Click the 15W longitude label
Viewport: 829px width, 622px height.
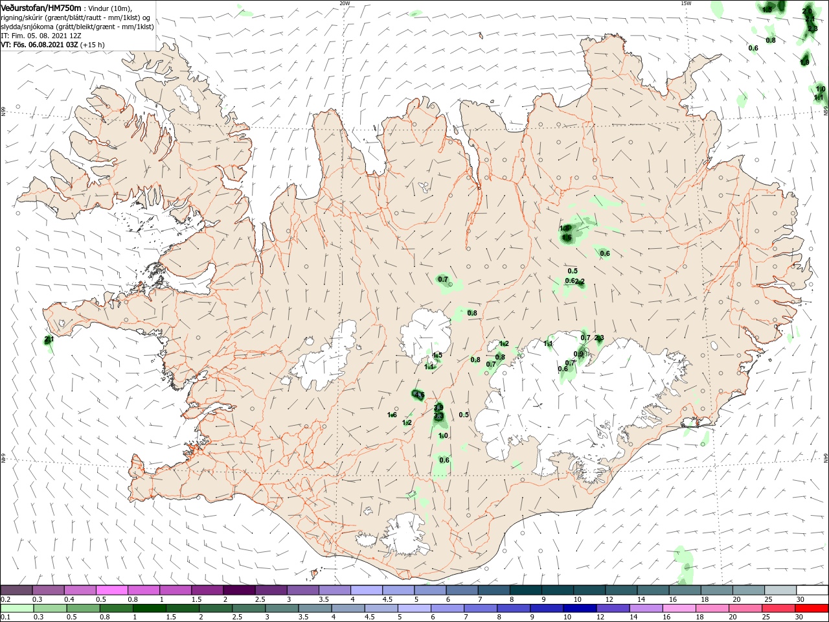point(685,3)
